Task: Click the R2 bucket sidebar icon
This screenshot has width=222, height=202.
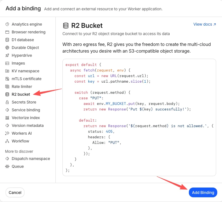Action: coord(7,94)
